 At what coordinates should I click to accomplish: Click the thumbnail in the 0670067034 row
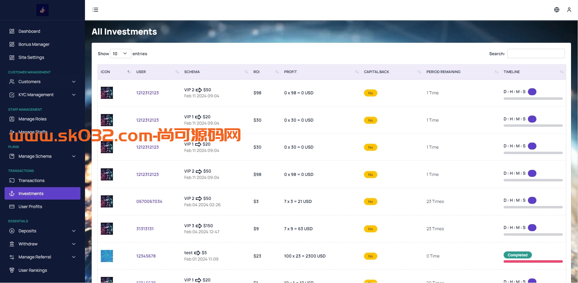point(107,201)
